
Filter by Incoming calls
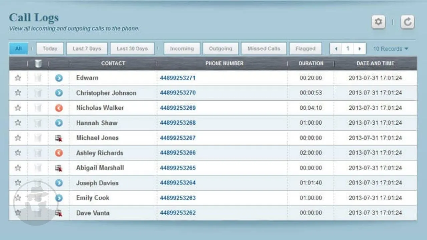(182, 49)
